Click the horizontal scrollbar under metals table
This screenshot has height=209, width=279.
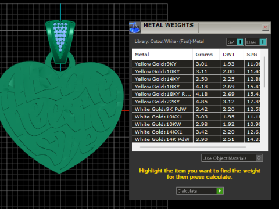point(193,147)
